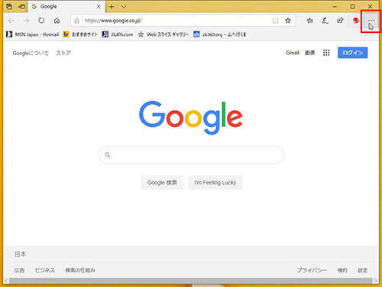
Task: Click the padlock site security icon
Action: (76, 21)
